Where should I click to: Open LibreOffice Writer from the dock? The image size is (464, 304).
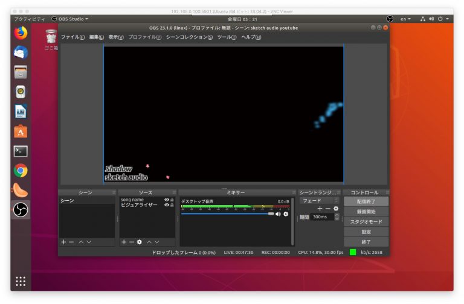(21, 112)
